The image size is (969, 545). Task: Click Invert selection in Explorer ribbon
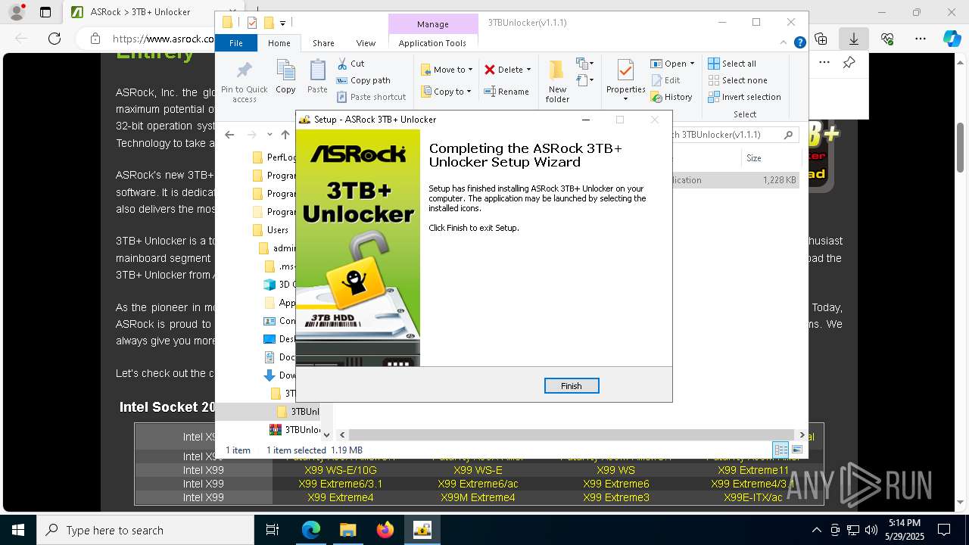[744, 97]
